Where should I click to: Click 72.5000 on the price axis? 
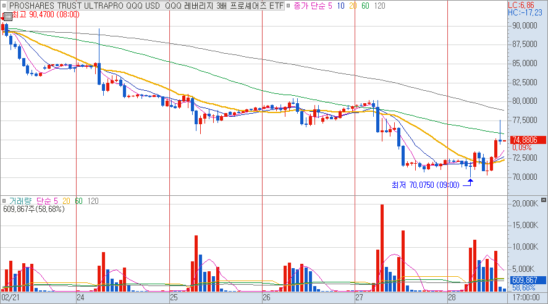pos(525,158)
